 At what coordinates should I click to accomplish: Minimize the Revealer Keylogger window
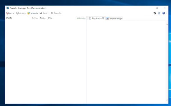pyautogui.click(x=149, y=8)
